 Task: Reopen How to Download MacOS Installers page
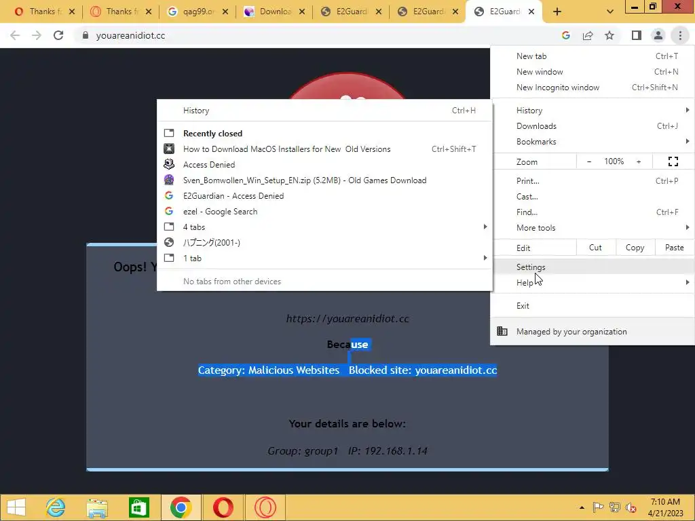(x=324, y=149)
